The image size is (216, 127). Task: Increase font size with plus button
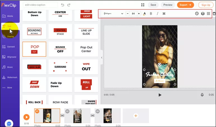click(139, 13)
